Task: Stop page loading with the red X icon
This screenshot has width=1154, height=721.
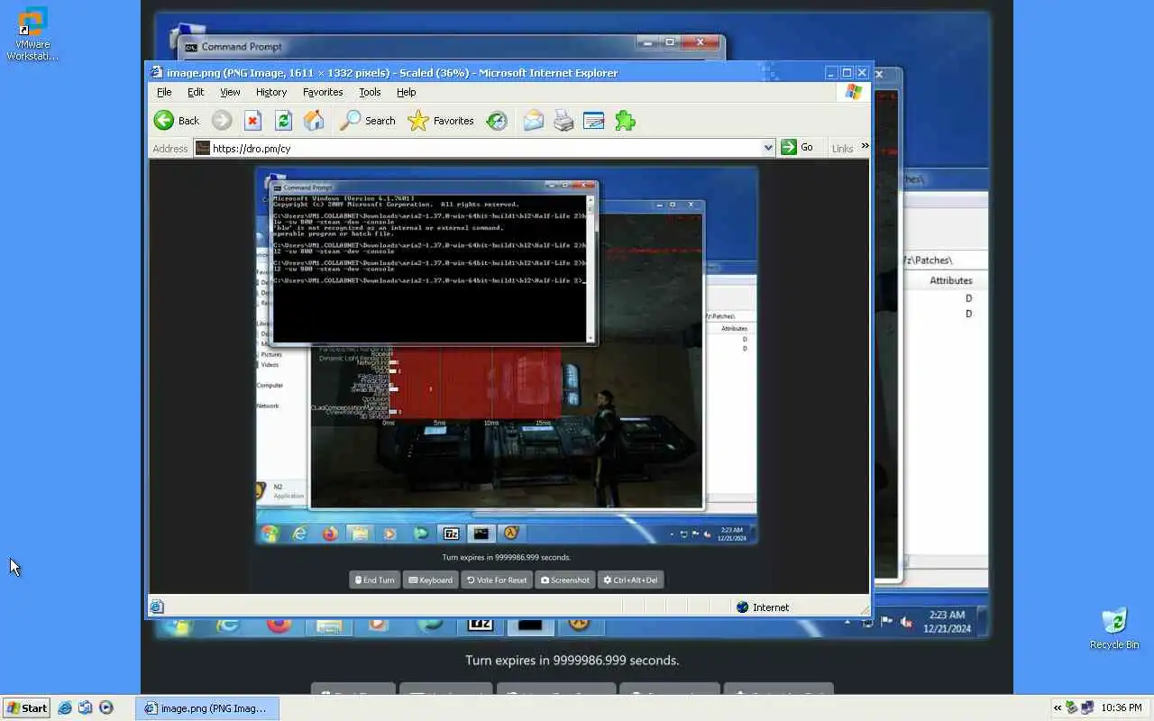Action: click(x=252, y=121)
